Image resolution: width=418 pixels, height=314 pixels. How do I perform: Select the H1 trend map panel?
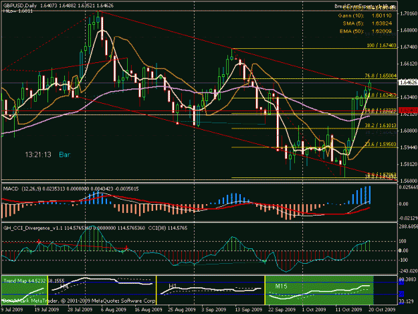point(211,291)
